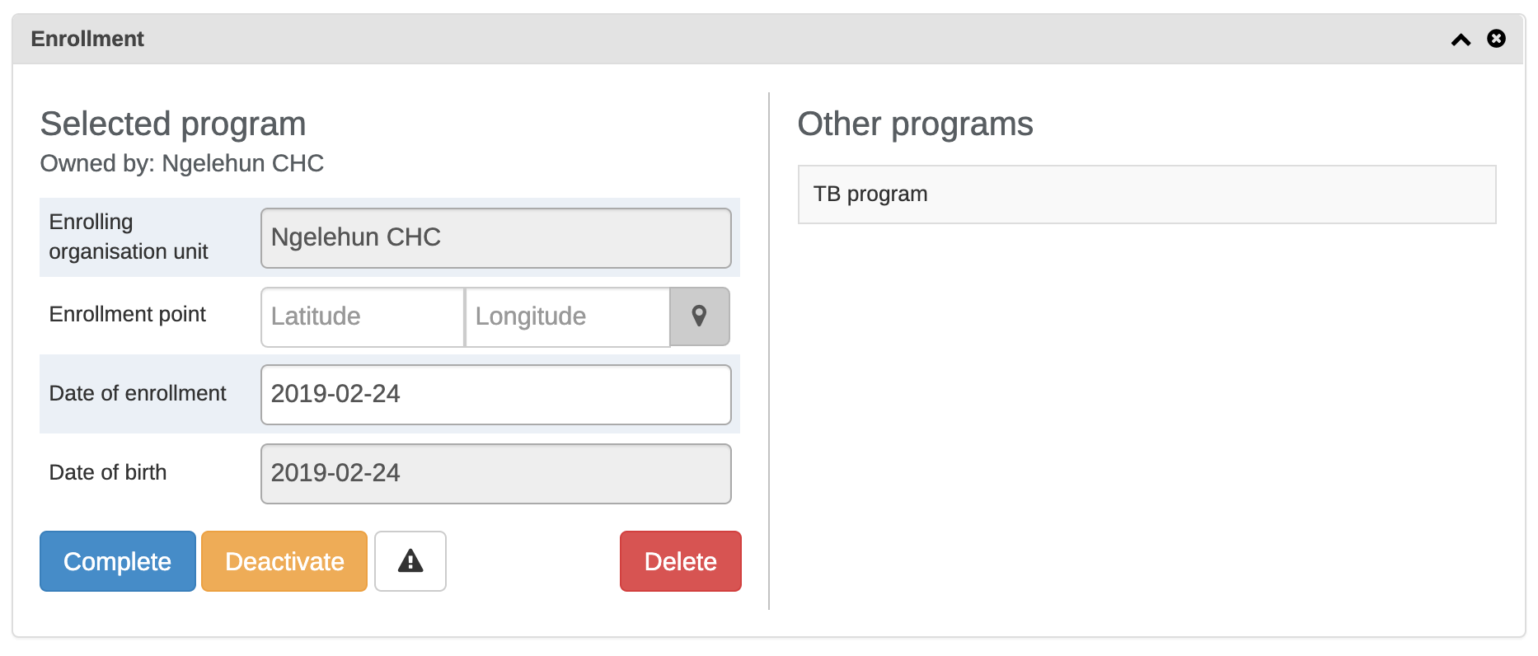Focus the Latitude input field
1538x656 pixels.
click(363, 316)
